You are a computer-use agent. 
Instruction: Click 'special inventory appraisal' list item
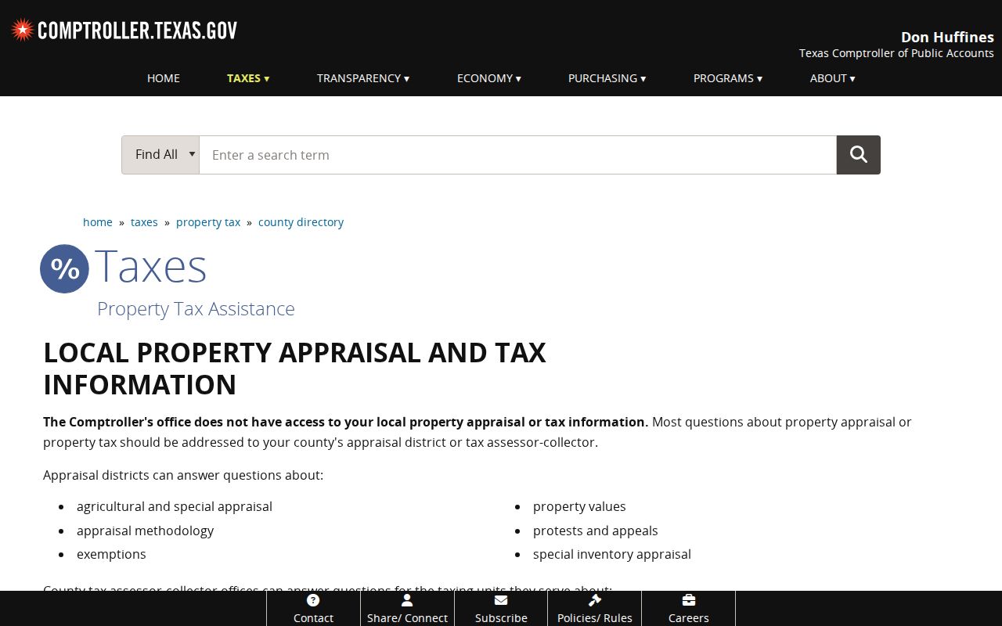612,554
